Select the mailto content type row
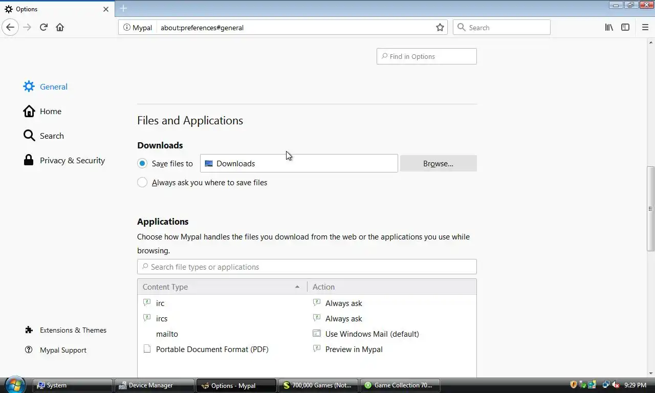Image resolution: width=655 pixels, height=393 pixels. [x=307, y=334]
